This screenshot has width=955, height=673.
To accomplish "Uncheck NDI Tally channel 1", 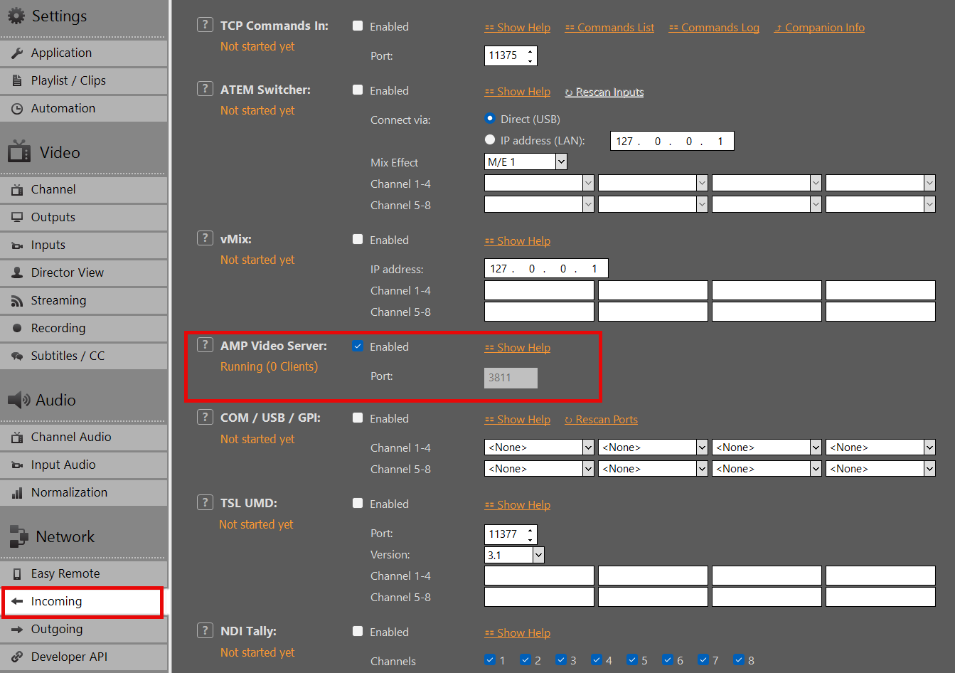I will 490,659.
